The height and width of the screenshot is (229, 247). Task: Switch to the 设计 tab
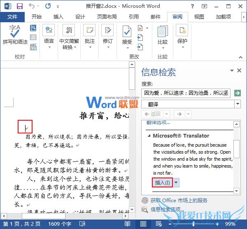80,17
